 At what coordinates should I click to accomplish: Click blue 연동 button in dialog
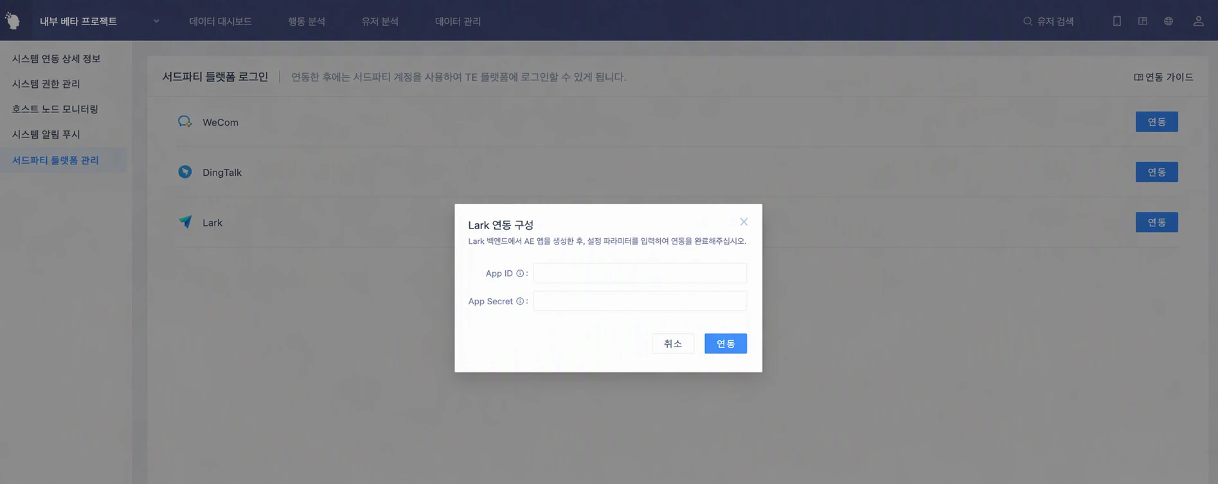click(726, 343)
